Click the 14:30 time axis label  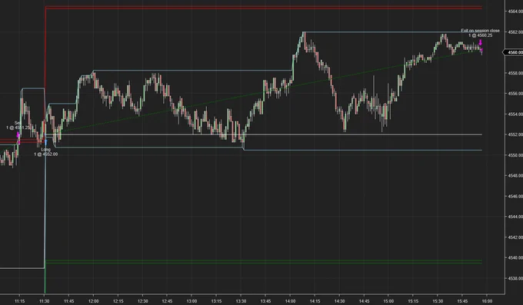(x=339, y=301)
